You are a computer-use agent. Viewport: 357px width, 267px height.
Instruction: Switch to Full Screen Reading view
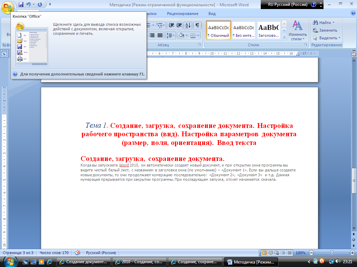(x=271, y=253)
